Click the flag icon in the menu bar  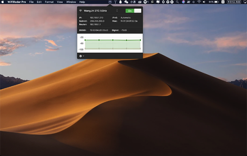pos(152,2)
